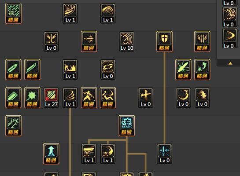Click the green starburst mastered skill

tap(32, 98)
